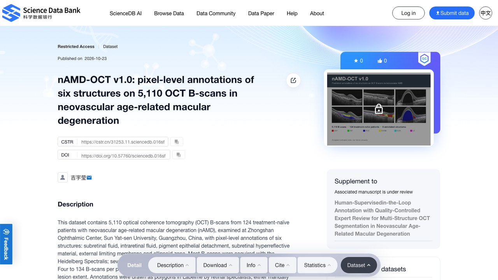Expand the Cite section menu

point(282,265)
